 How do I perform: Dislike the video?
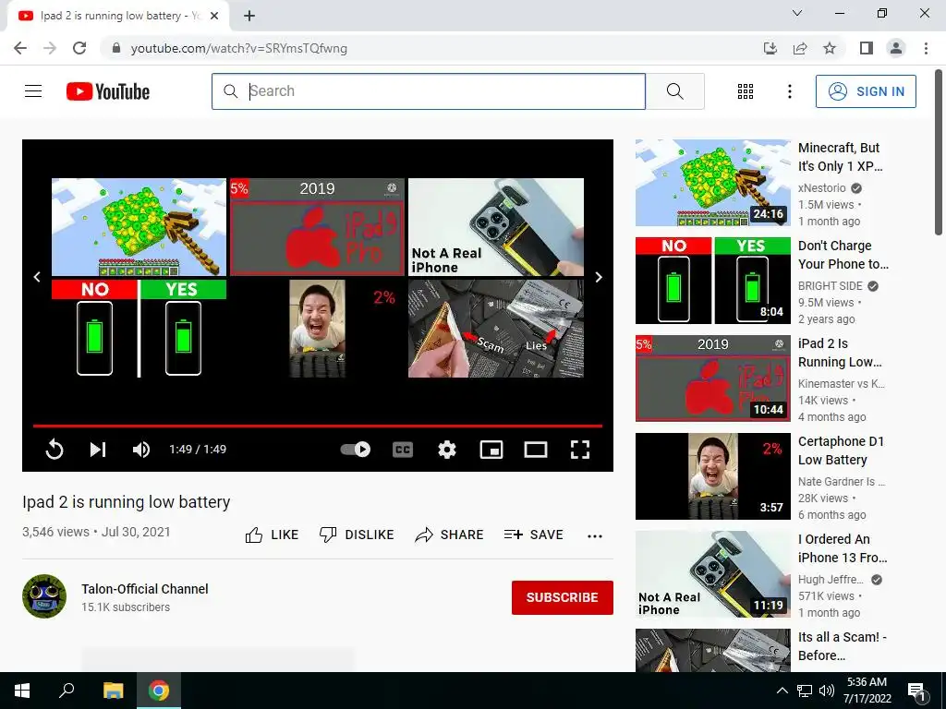pyautogui.click(x=357, y=535)
